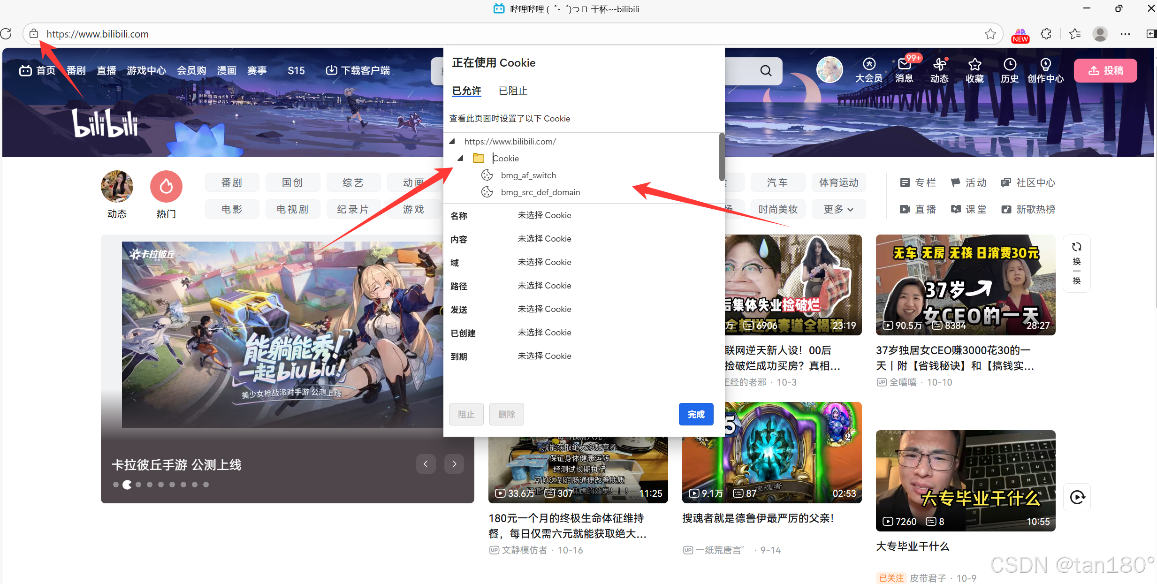
Task: Click the site lock icon in address bar
Action: tap(34, 34)
